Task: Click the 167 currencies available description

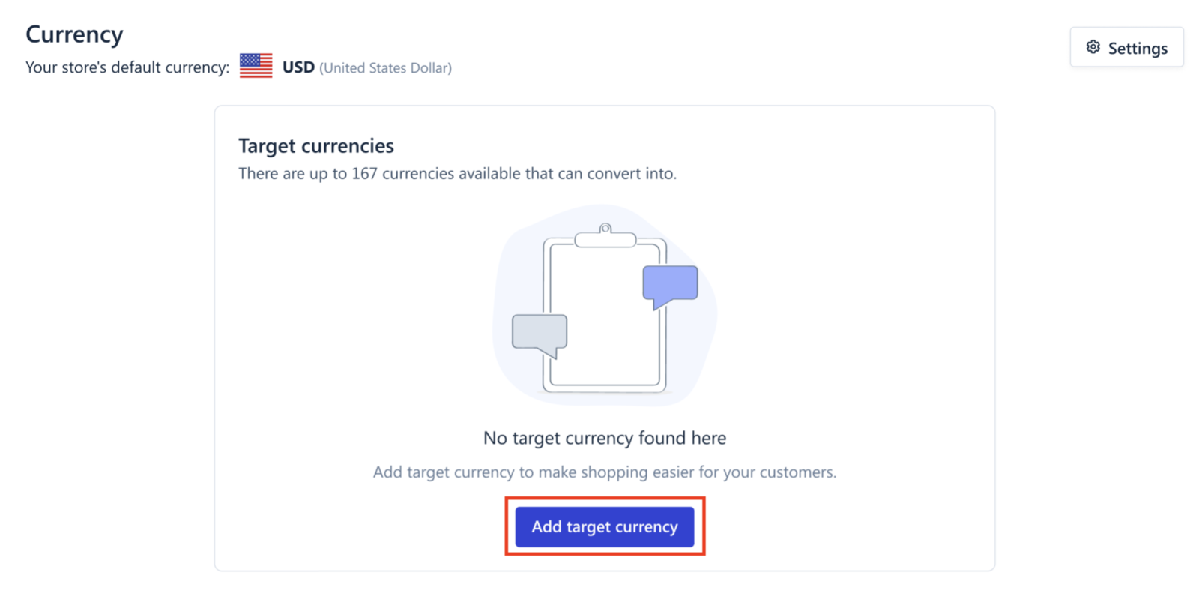Action: pyautogui.click(x=457, y=174)
